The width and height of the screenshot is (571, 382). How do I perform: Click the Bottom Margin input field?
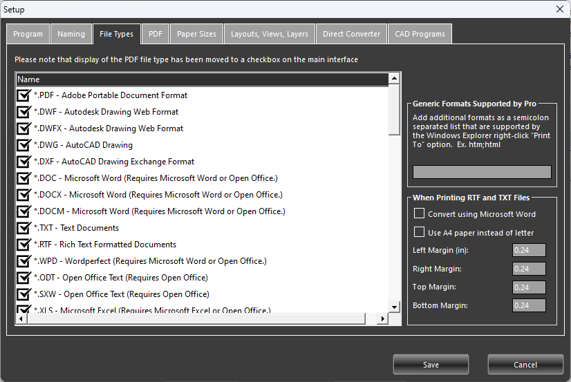point(529,305)
